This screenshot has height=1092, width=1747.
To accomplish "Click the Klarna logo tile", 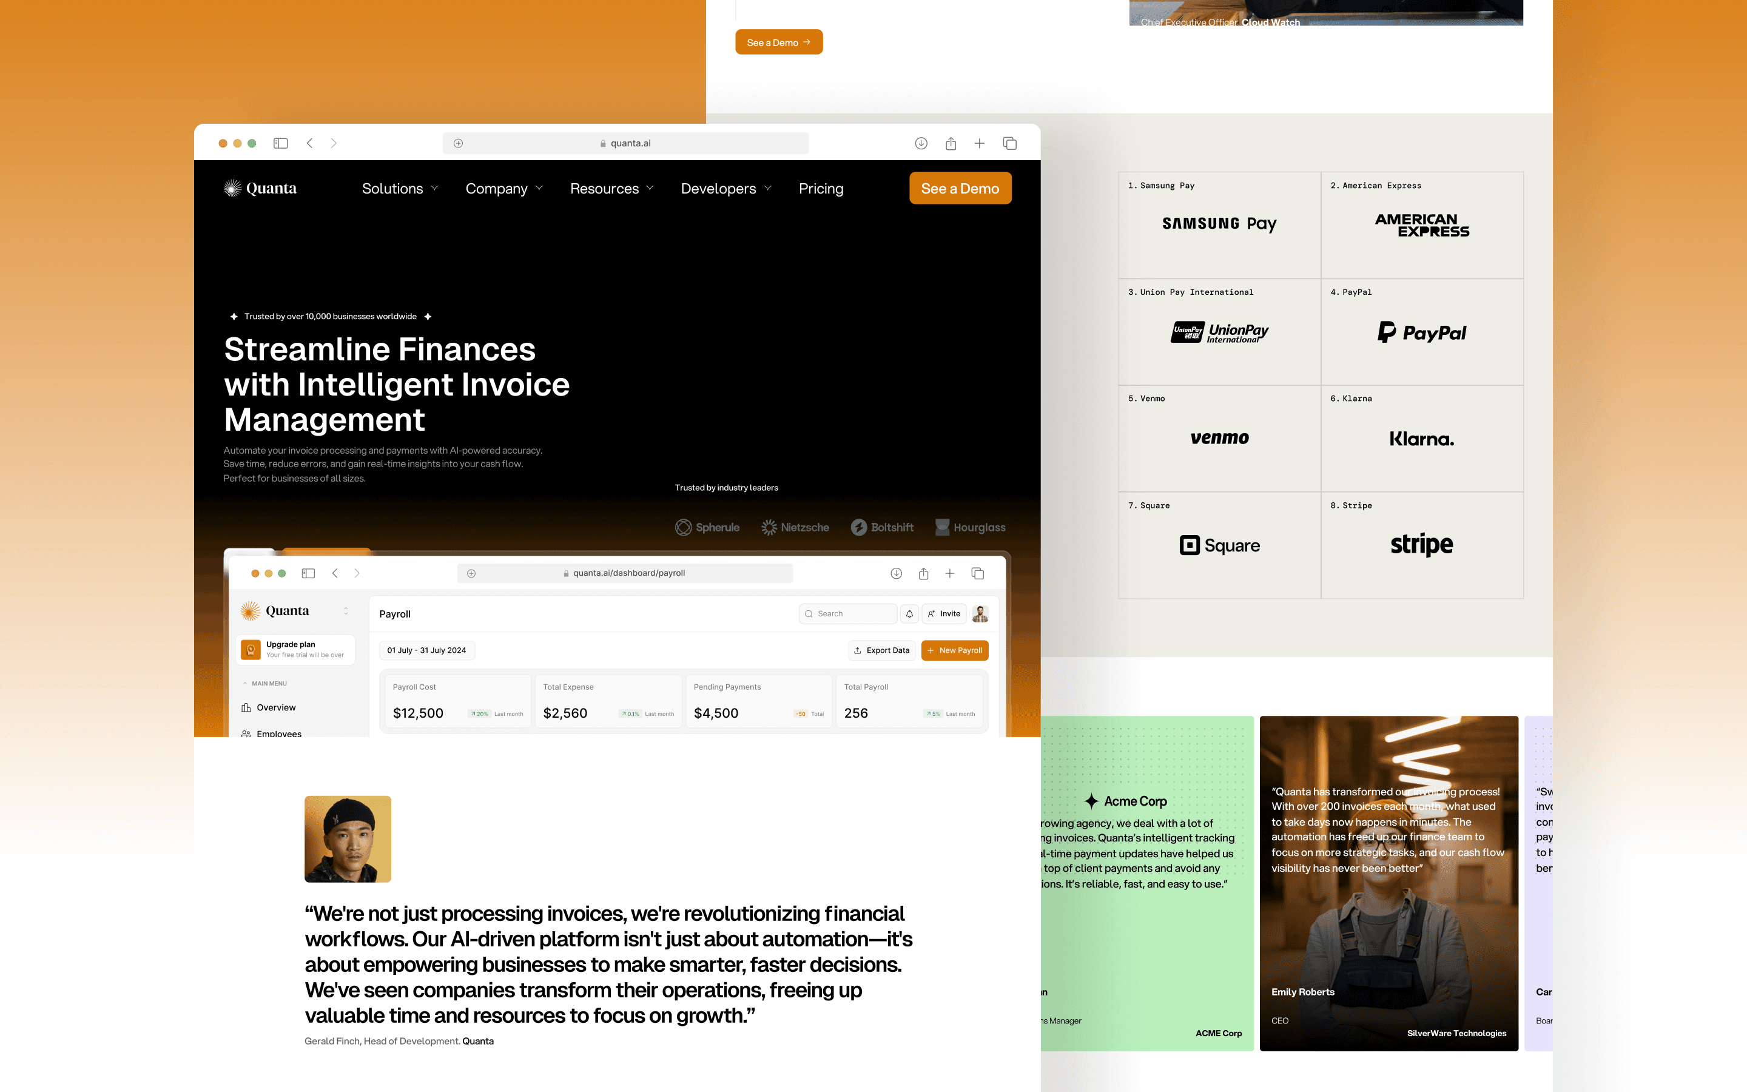I will (1422, 439).
